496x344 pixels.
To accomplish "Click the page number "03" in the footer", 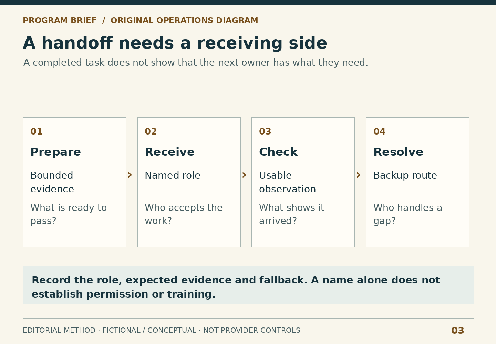I will [458, 331].
